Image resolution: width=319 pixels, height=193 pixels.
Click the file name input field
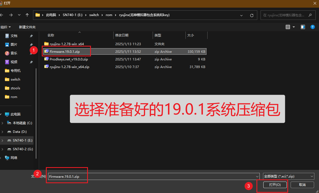(152, 177)
